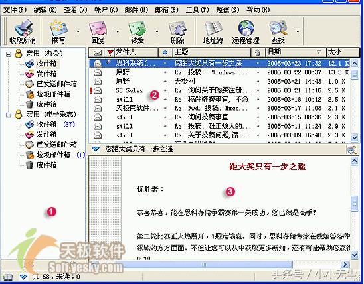
Task: Click mail list scrollbar up arrow
Action: tap(355, 63)
